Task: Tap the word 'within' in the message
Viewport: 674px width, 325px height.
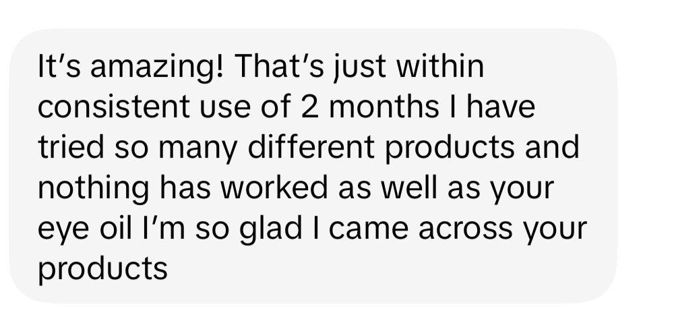Action: point(439,66)
